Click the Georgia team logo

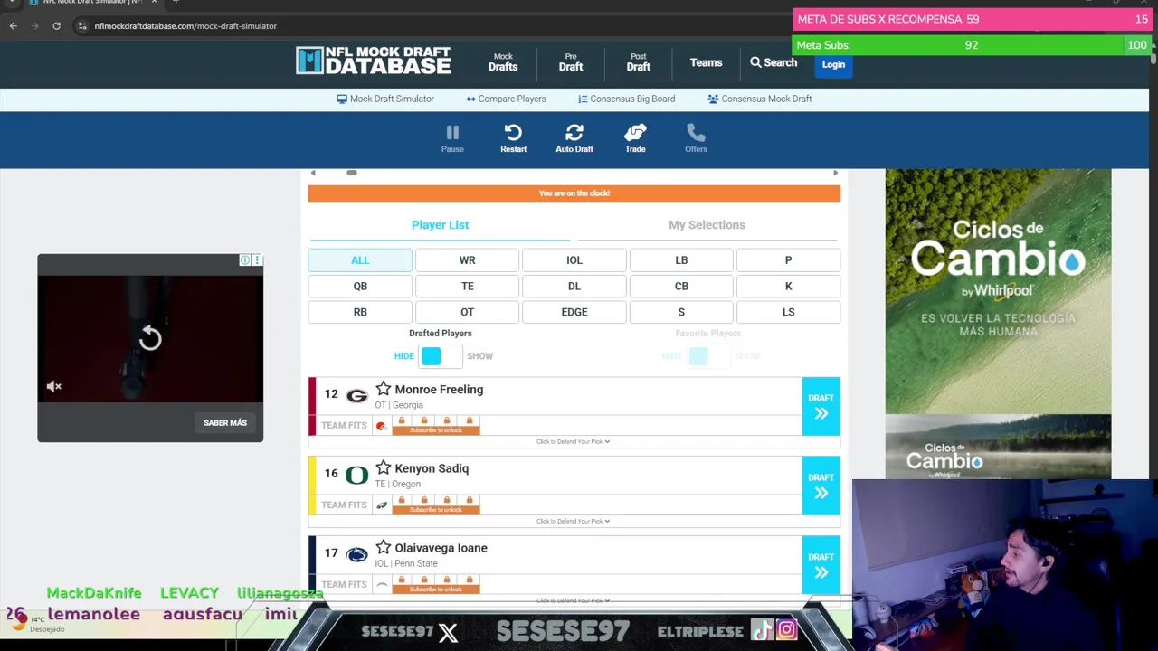point(357,395)
